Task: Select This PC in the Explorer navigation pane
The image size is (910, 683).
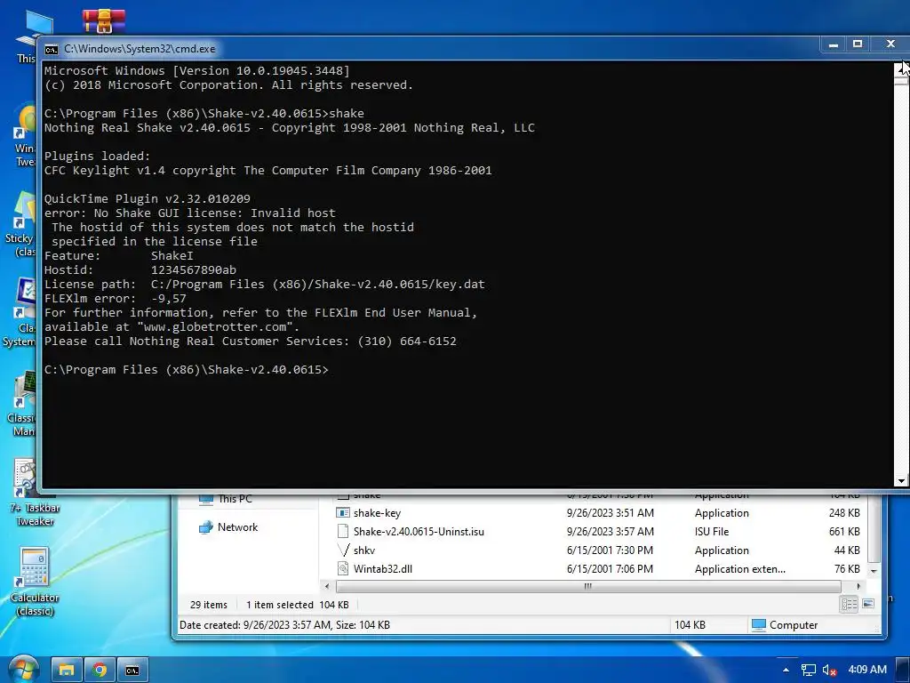Action: tap(235, 499)
